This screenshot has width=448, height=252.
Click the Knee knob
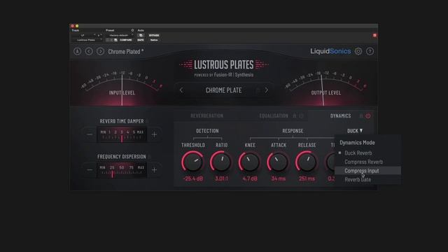click(250, 162)
